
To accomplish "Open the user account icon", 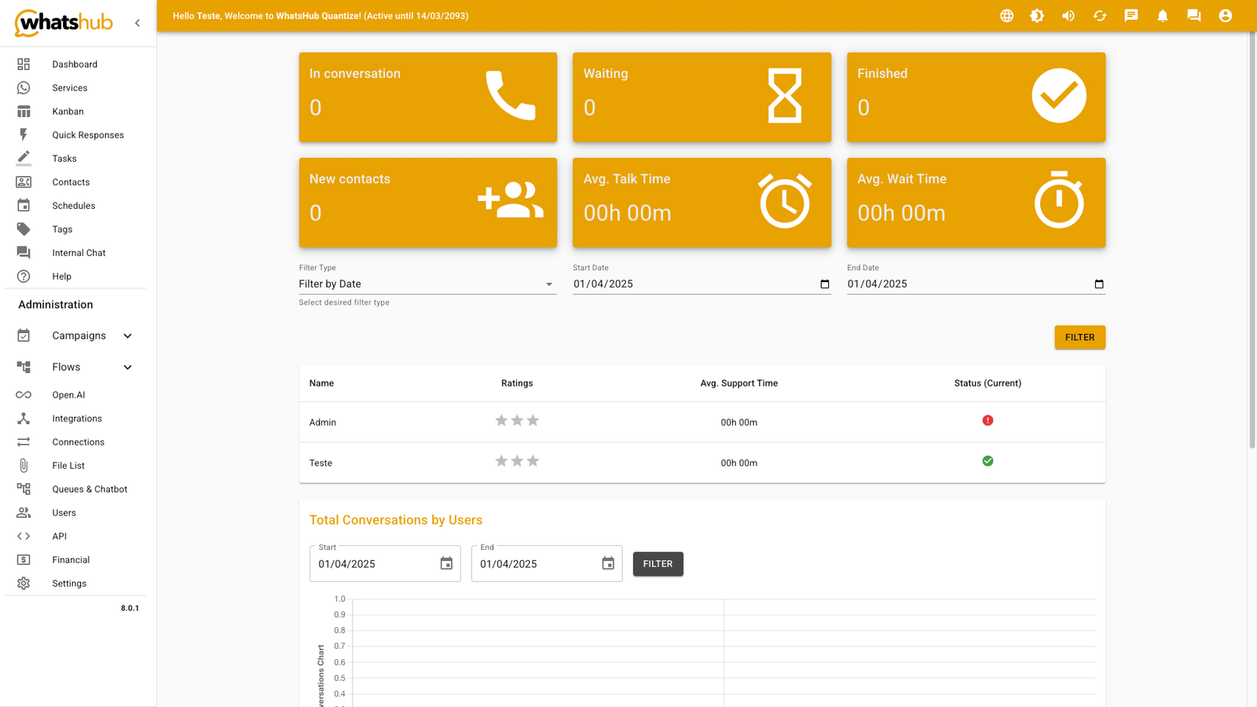I will tap(1226, 16).
